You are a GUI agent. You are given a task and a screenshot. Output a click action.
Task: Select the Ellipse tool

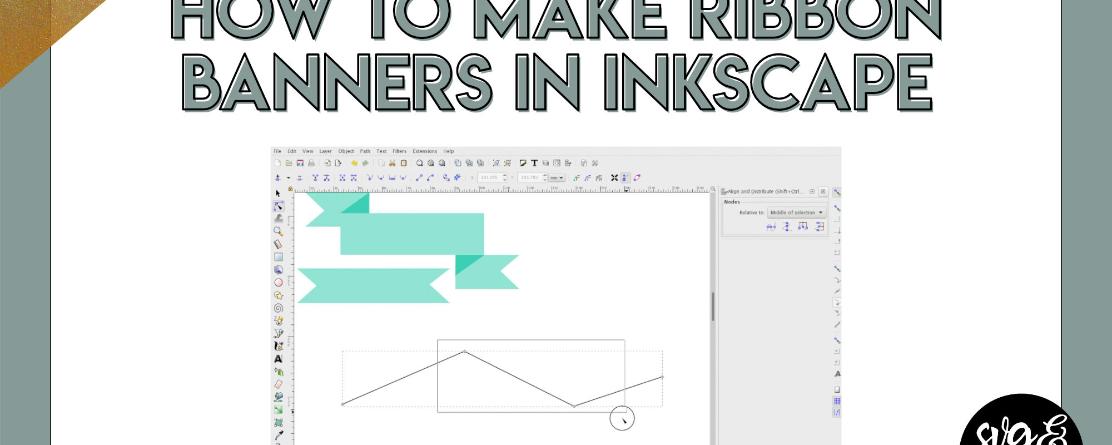pyautogui.click(x=279, y=283)
